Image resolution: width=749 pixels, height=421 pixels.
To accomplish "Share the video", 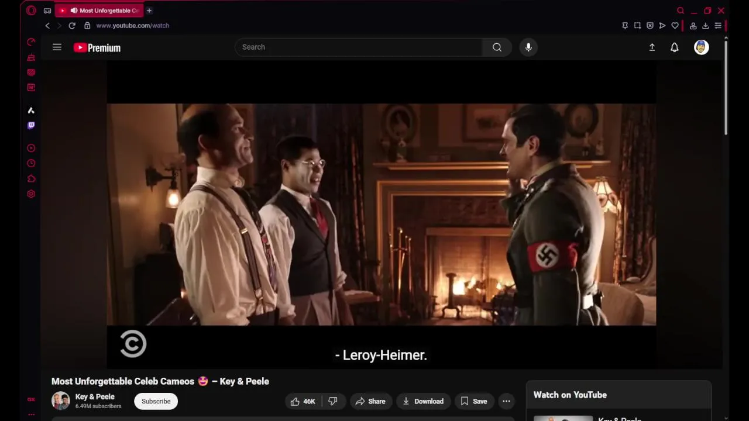I will point(370,401).
